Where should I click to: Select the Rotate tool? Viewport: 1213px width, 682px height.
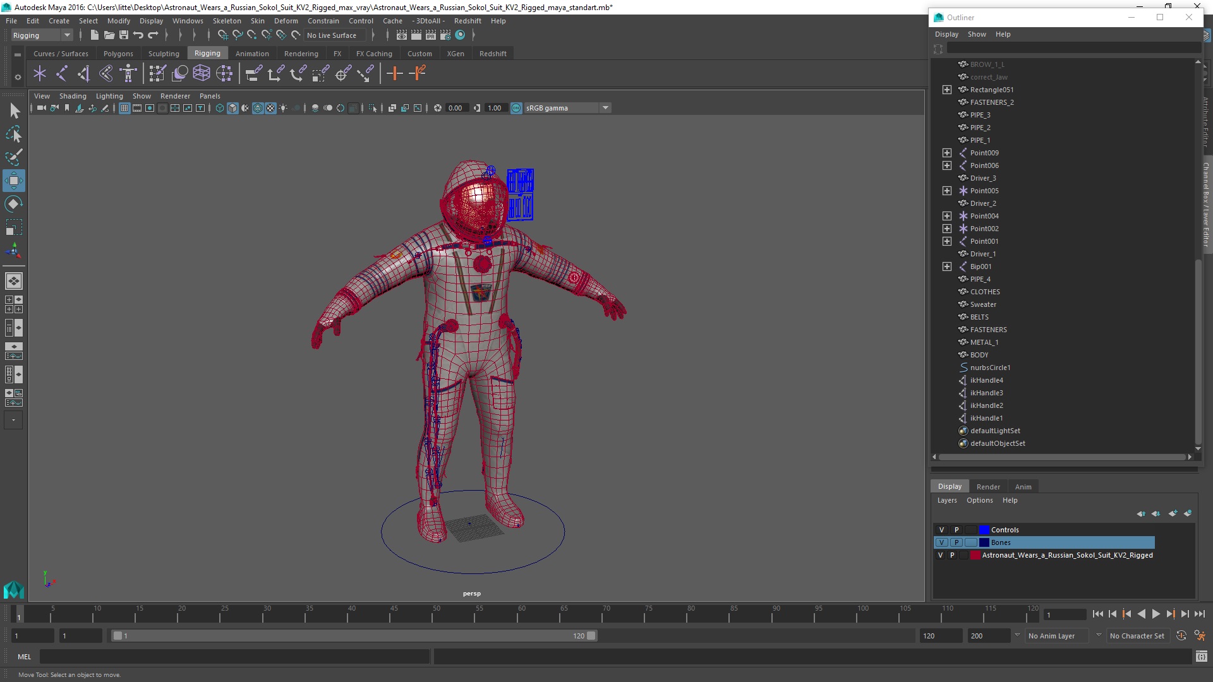coord(14,204)
